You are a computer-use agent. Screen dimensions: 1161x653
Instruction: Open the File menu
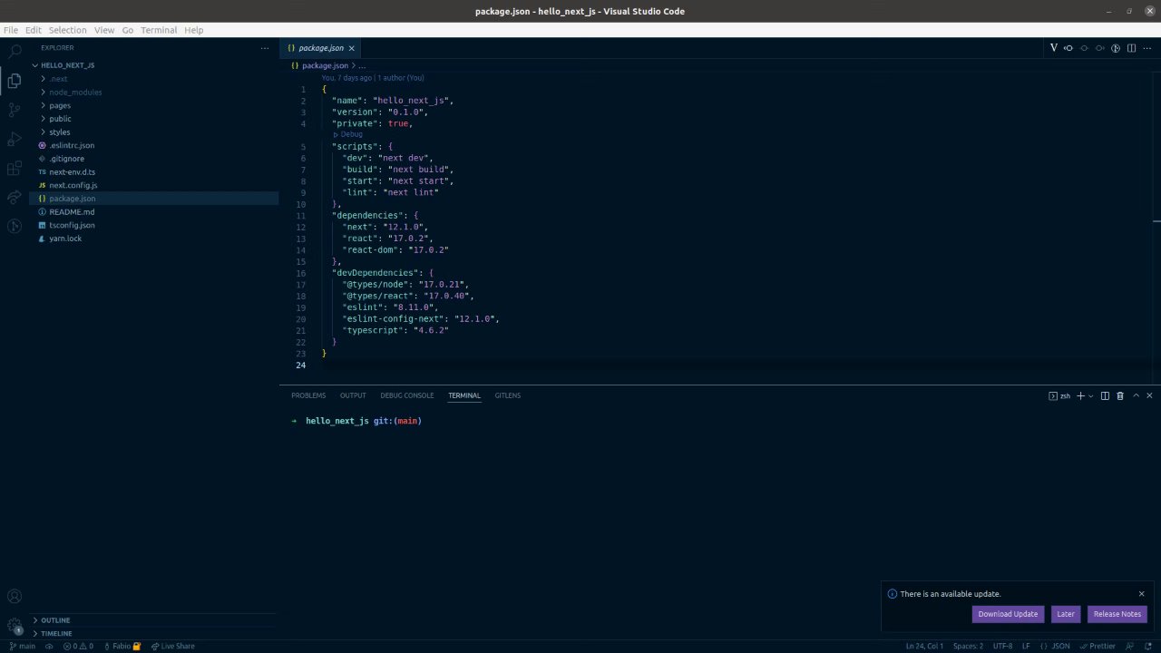coord(11,30)
